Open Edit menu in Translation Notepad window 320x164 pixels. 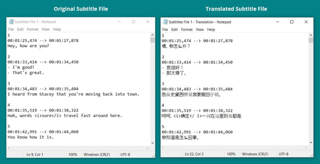tap(174, 29)
